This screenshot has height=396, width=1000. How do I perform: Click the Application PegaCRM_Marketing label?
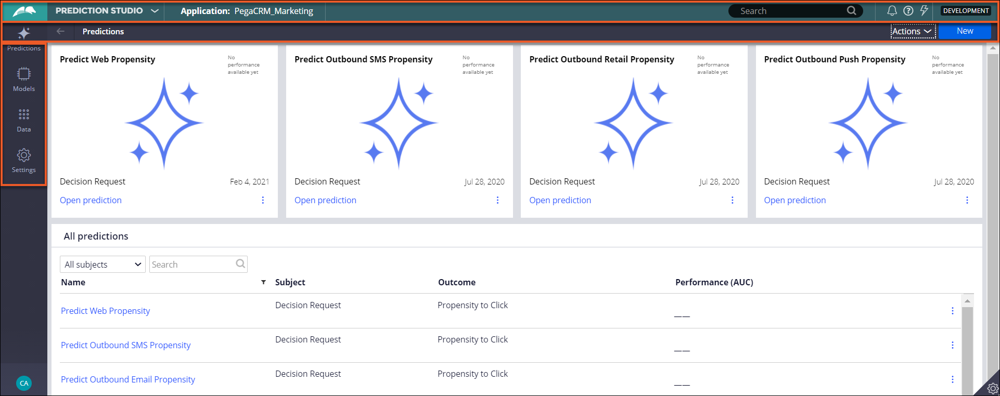coord(247,11)
